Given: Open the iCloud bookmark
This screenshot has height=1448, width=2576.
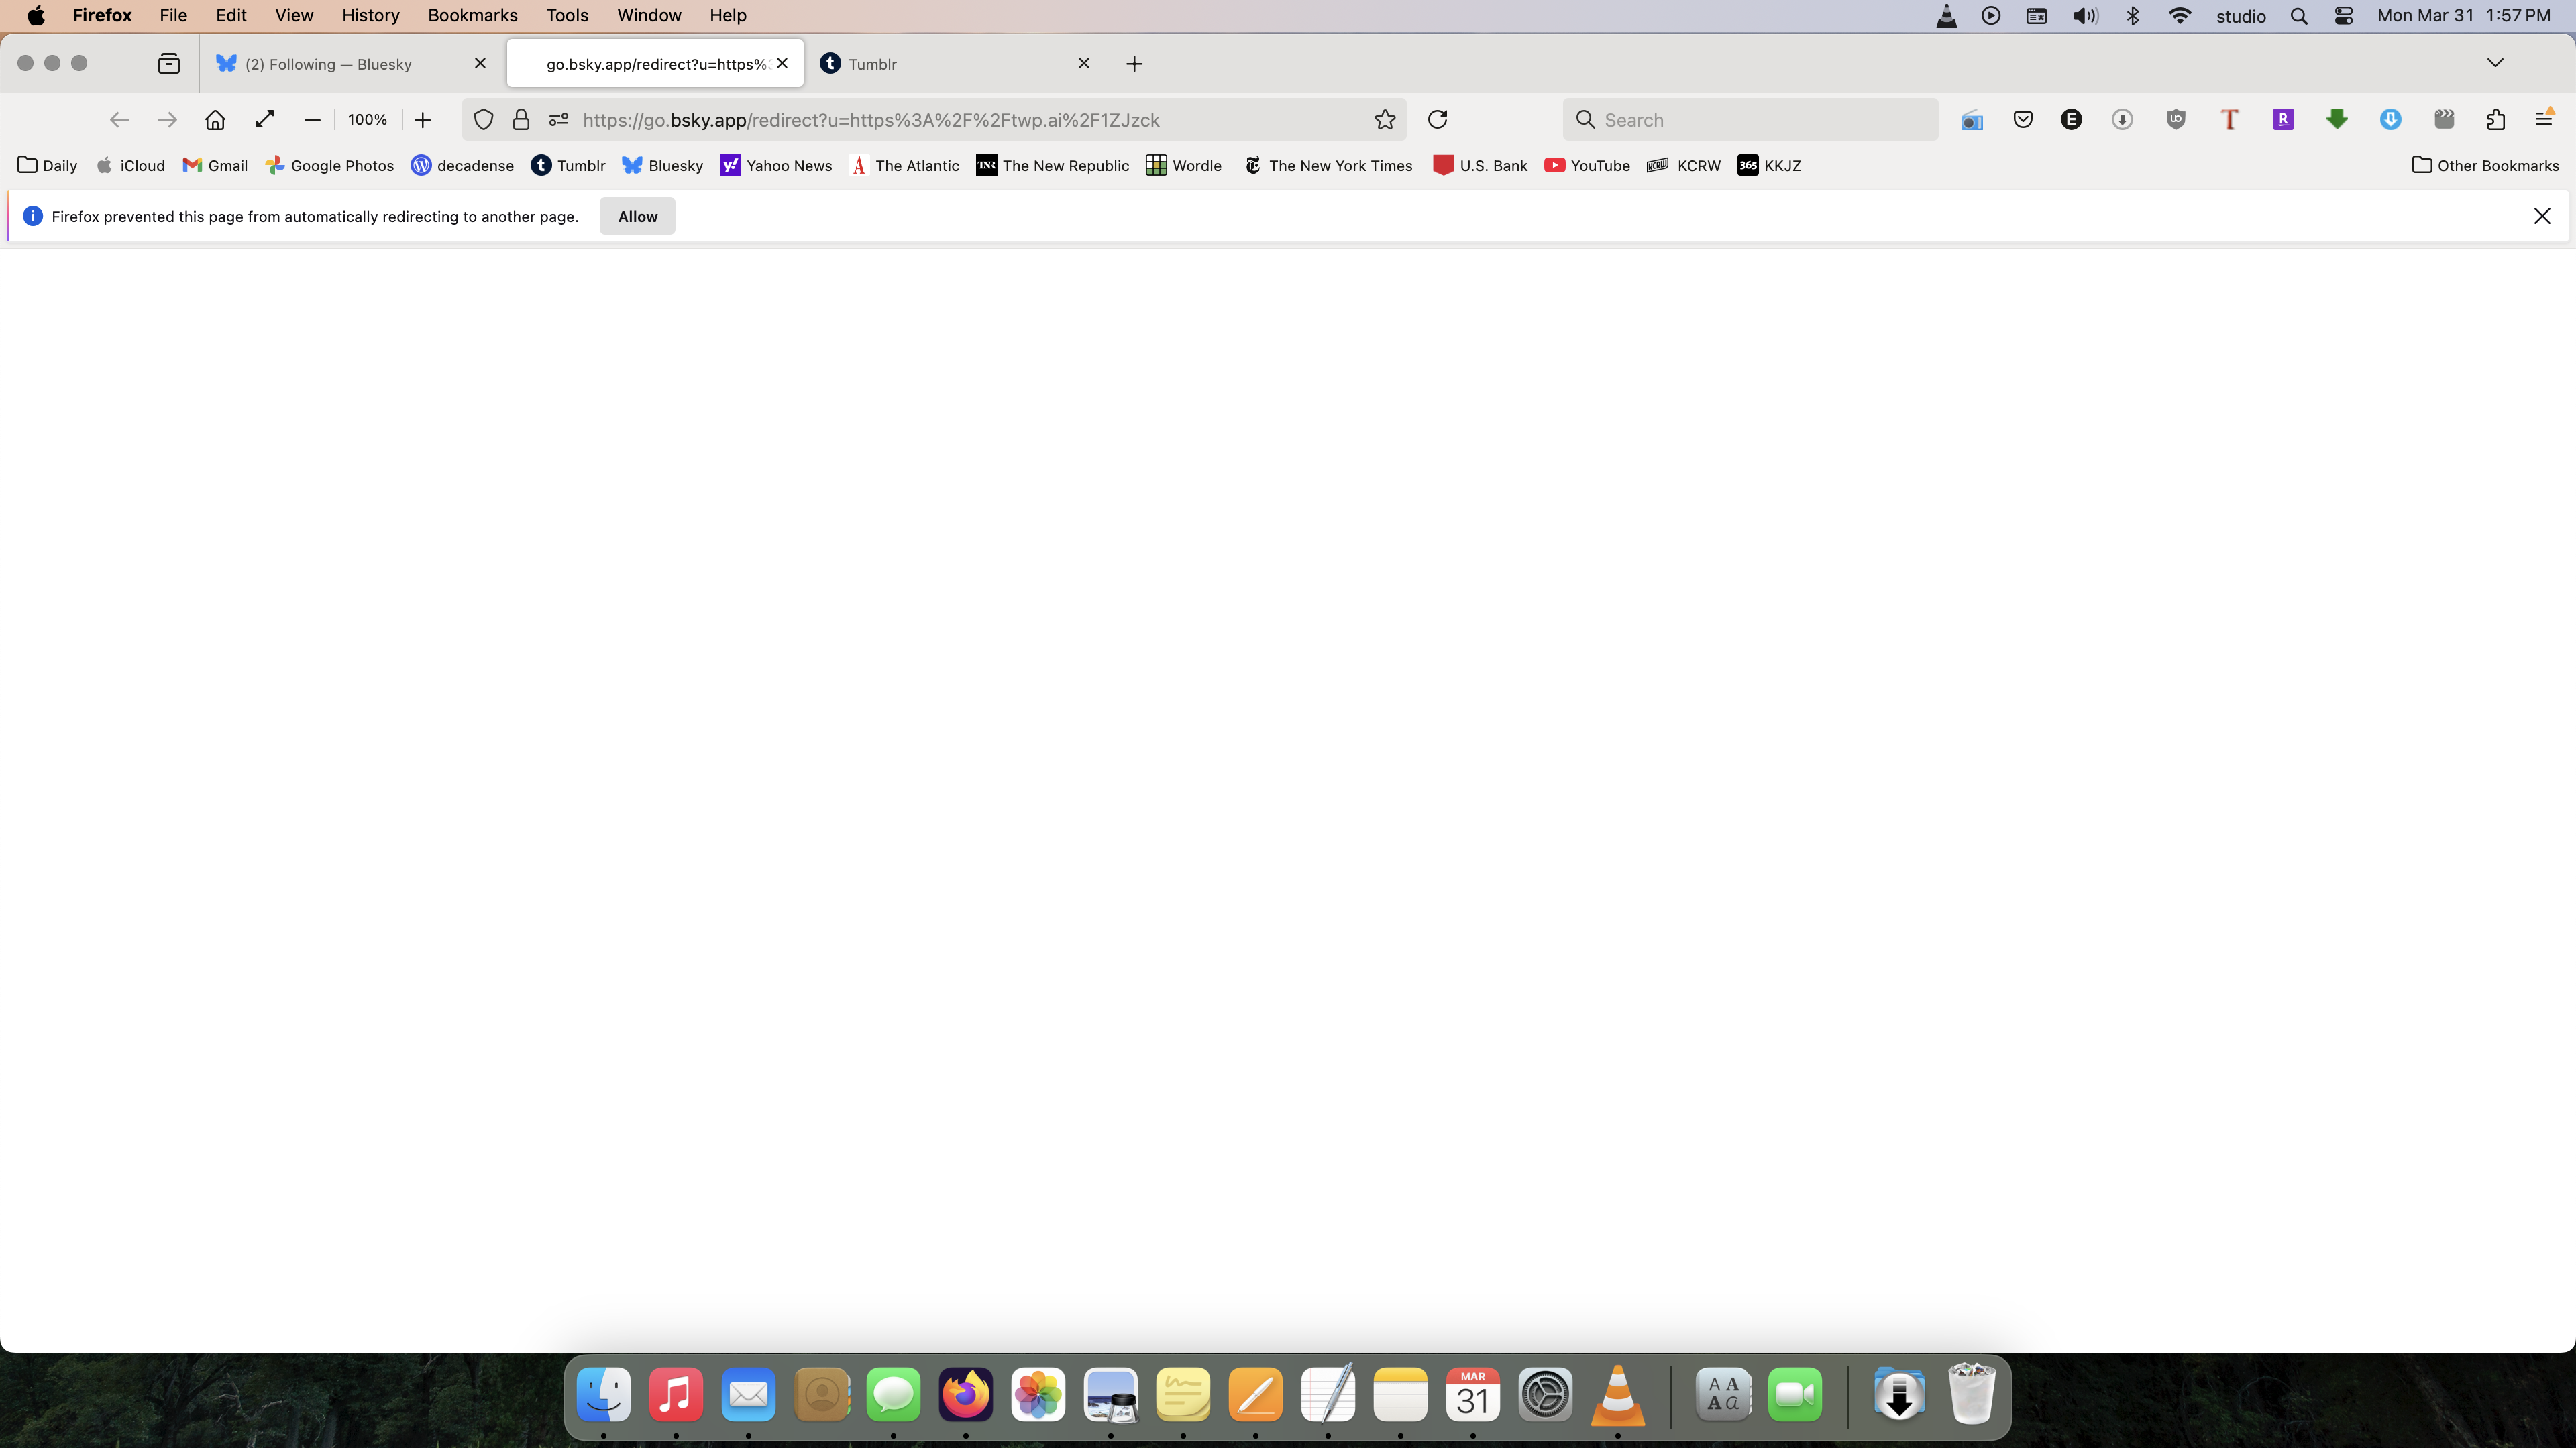Looking at the screenshot, I should tap(130, 166).
